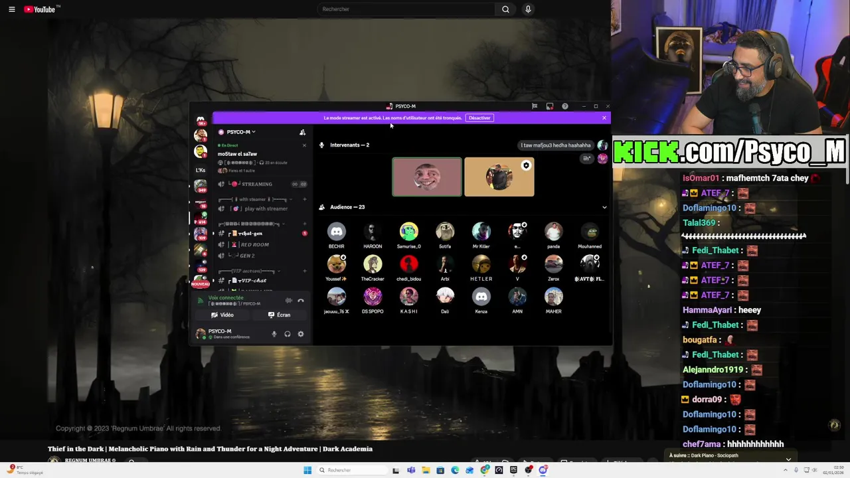Screen dimensions: 850x478
Task: Add a channel to the VIP section
Action: point(304,271)
